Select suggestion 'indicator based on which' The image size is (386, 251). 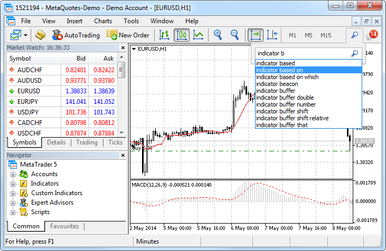click(x=308, y=77)
